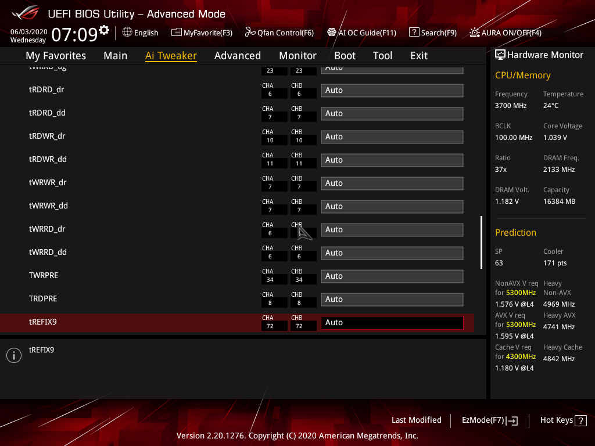595x446 pixels.
Task: Click the Last Modified button
Action: tap(416, 420)
